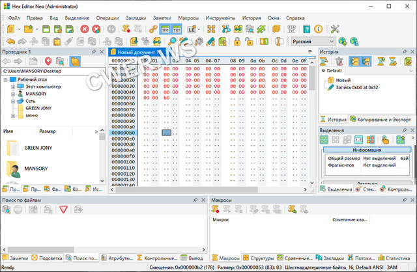417x272 pixels.
Task: Toggle the yellow folder view button in Explorer
Action: pyautogui.click(x=74, y=61)
